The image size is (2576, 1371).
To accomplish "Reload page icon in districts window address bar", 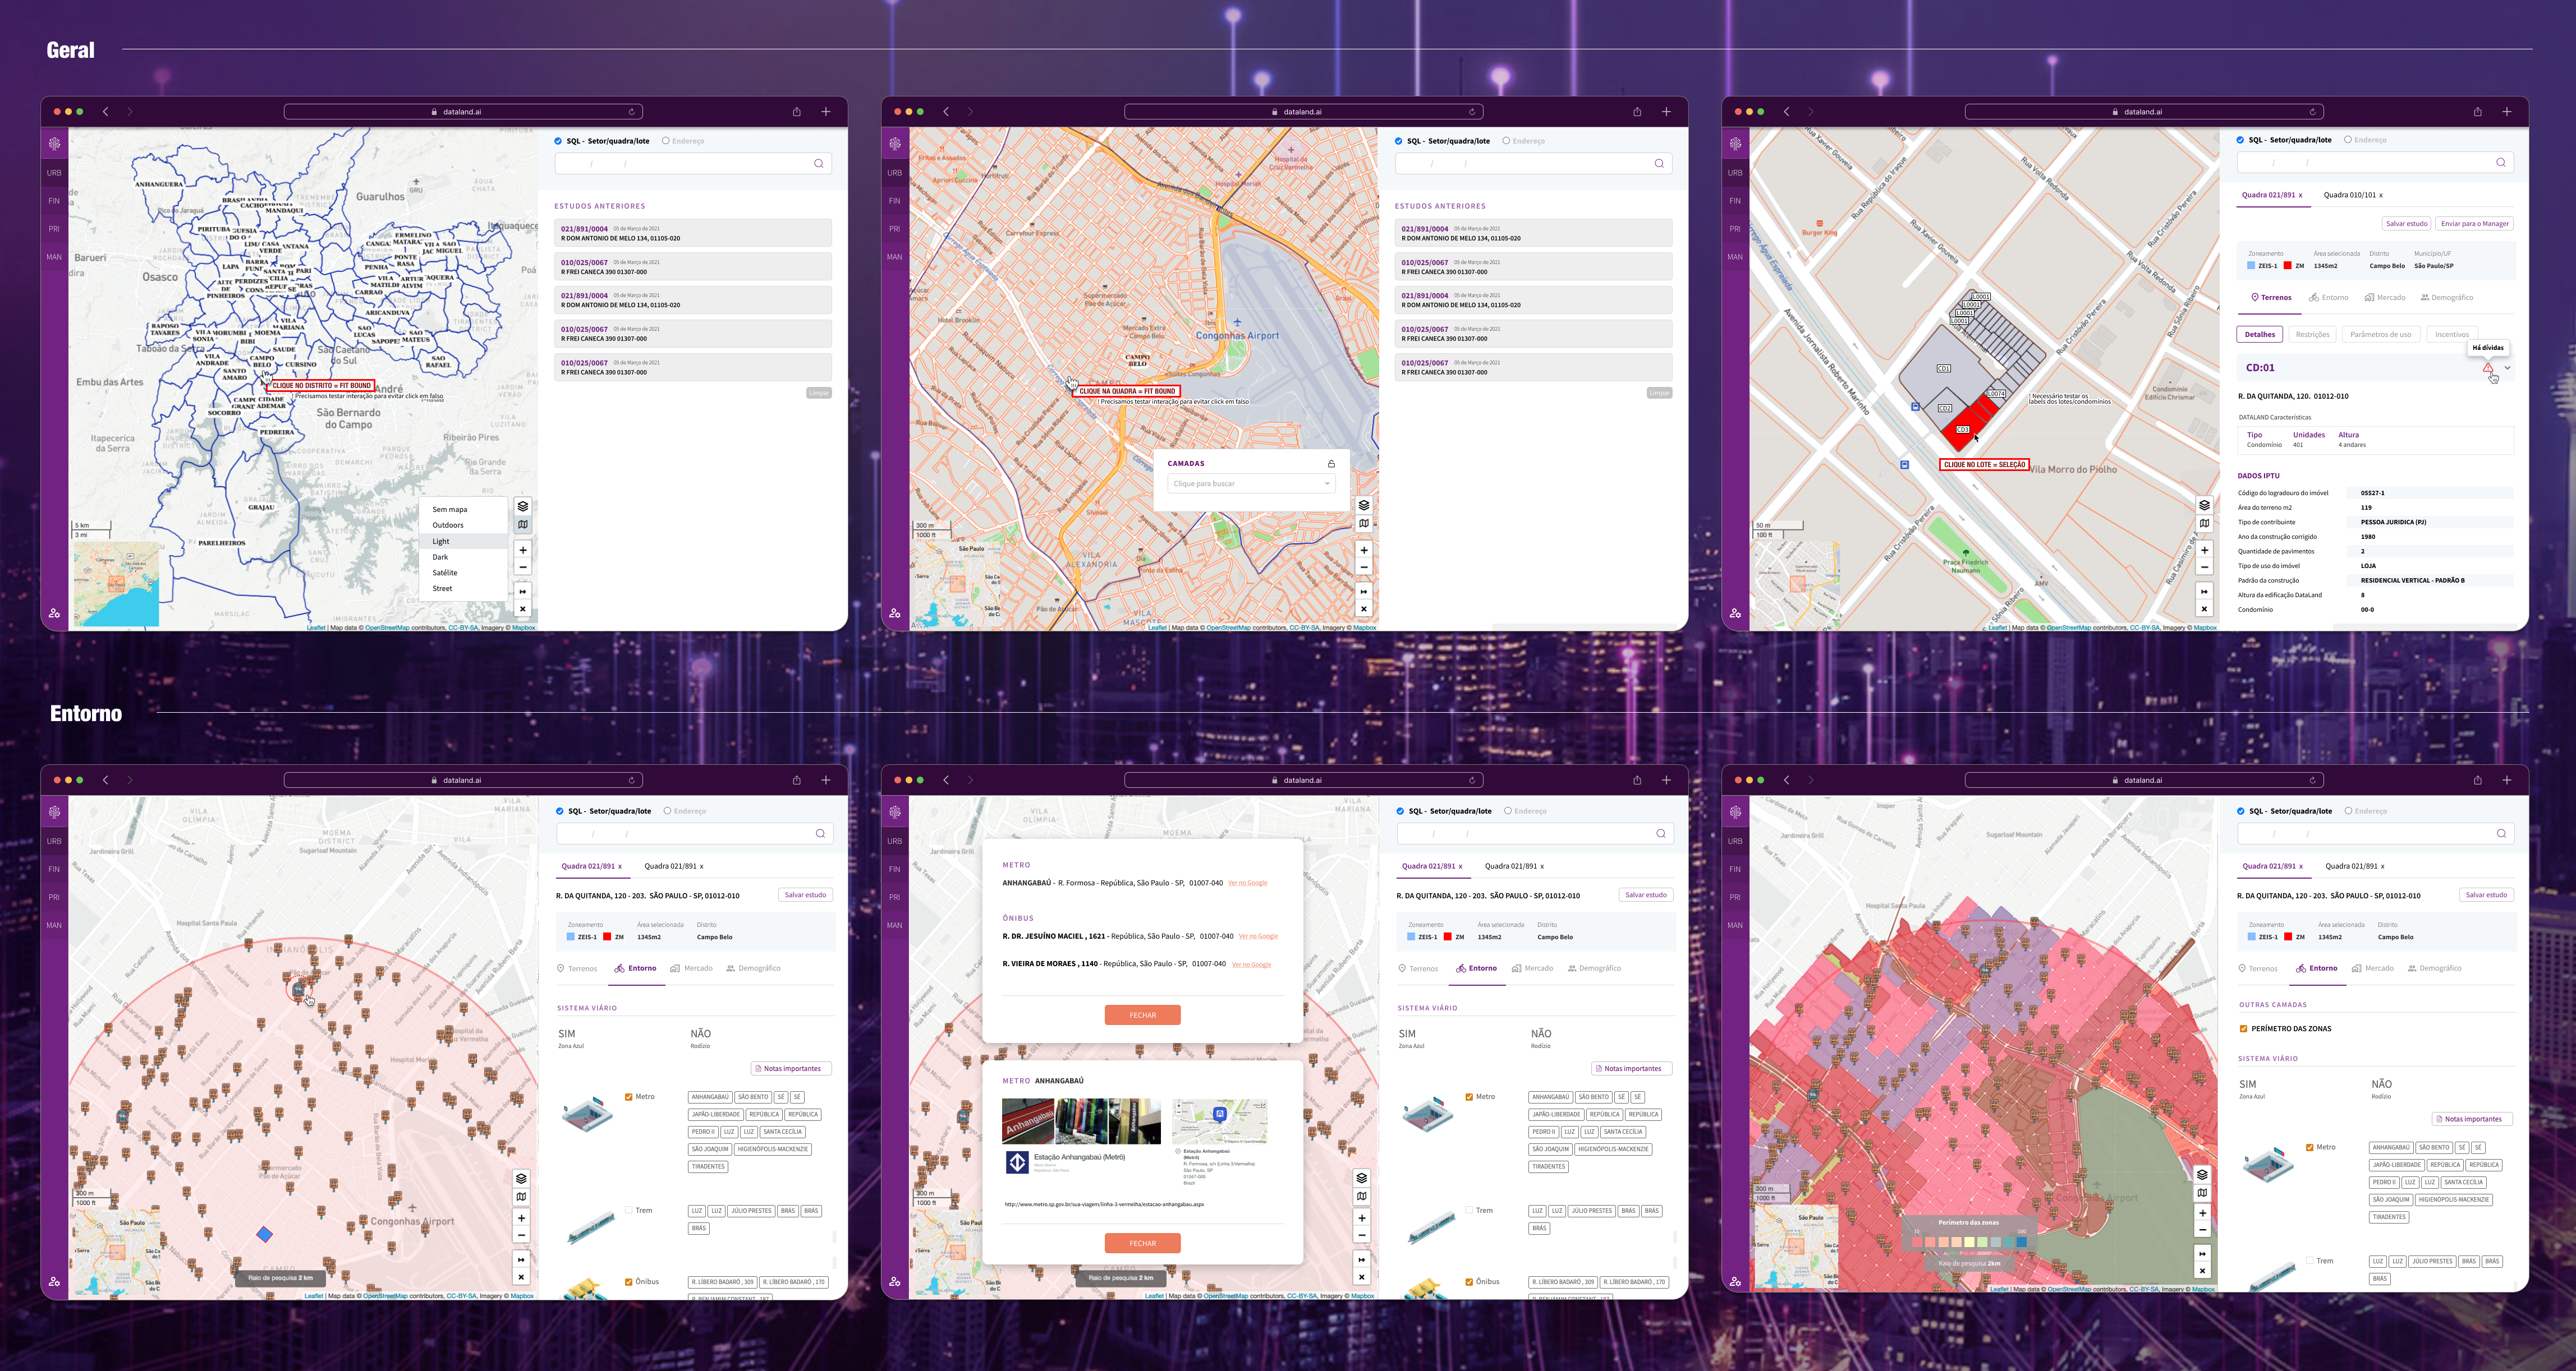I will click(x=631, y=112).
